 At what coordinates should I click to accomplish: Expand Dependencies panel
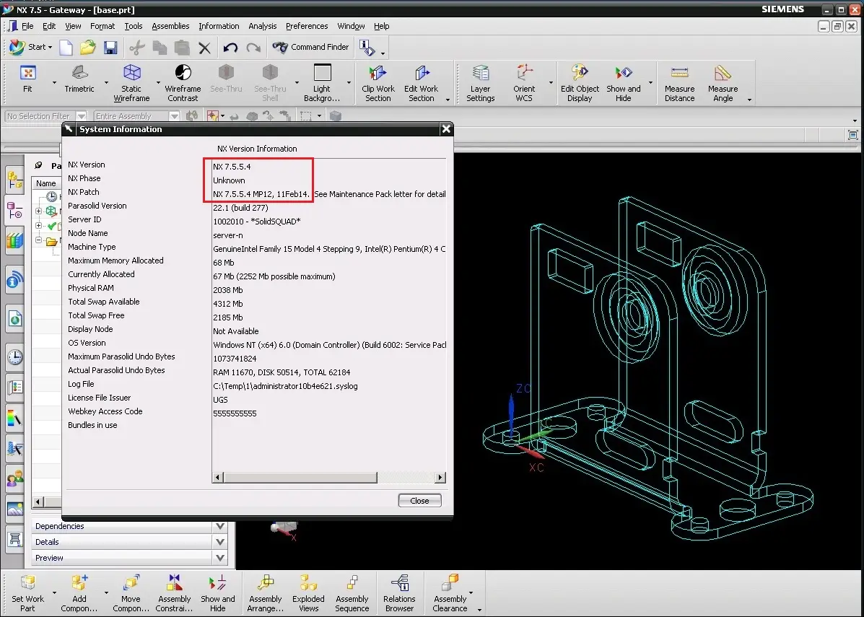pyautogui.click(x=220, y=526)
